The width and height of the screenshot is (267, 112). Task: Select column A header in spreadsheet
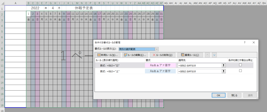15,3
